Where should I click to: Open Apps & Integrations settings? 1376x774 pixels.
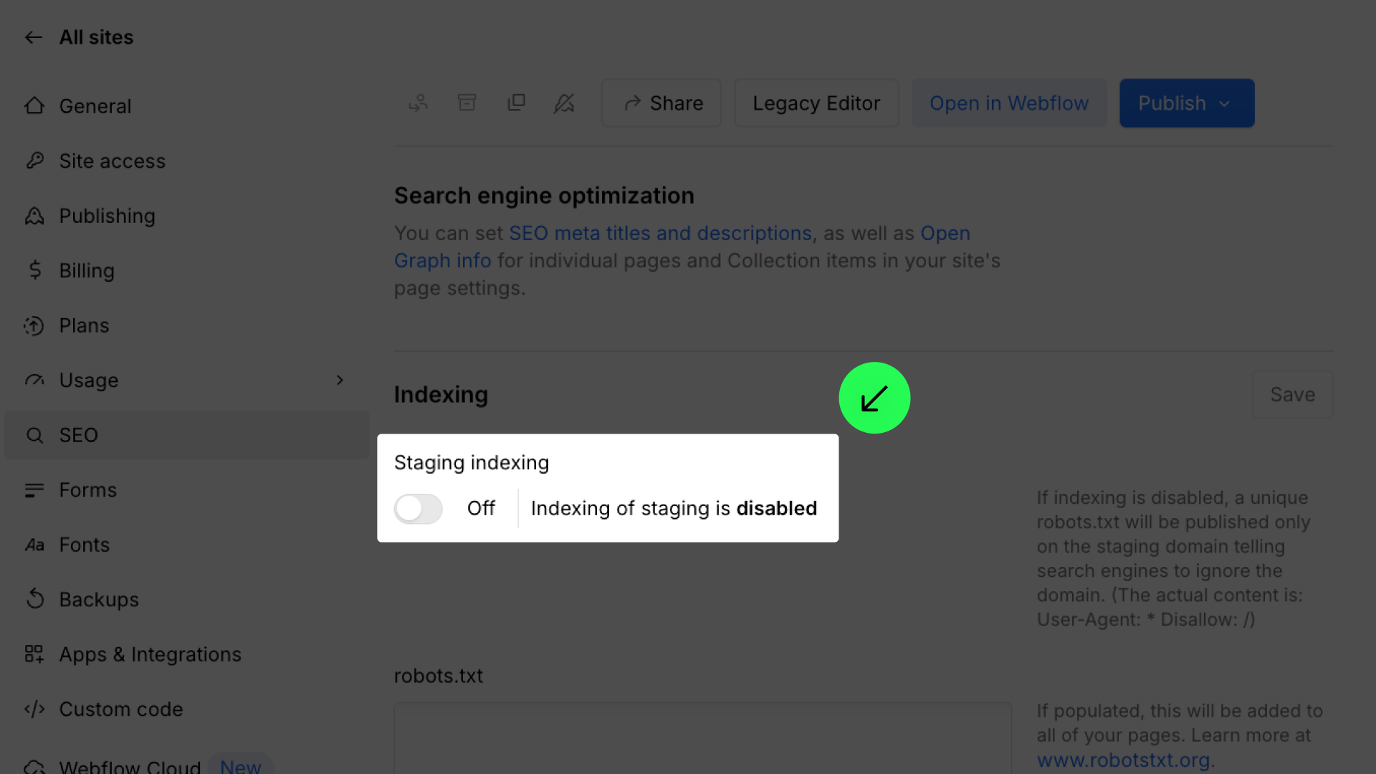(x=150, y=654)
